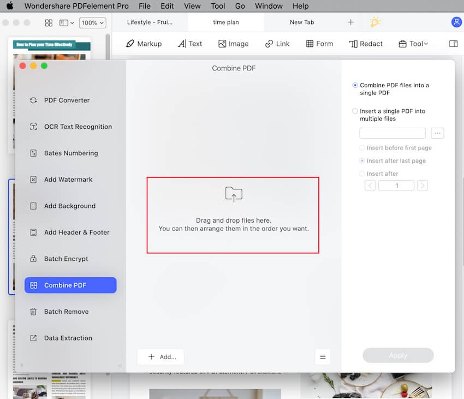Click the Redact tool icon

coord(353,44)
